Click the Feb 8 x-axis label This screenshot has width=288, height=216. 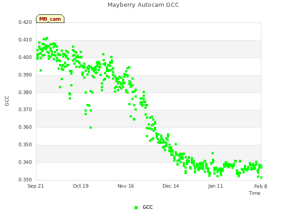tap(261, 186)
